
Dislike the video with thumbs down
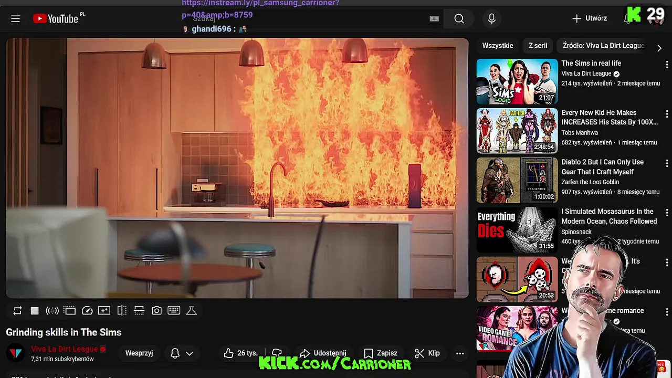tap(277, 353)
